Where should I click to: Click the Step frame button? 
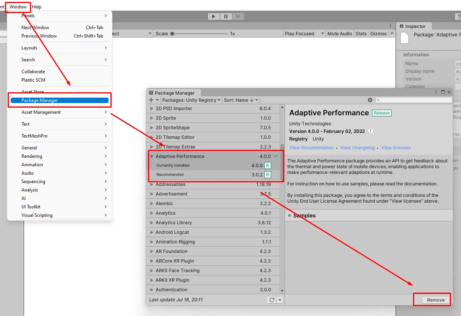[238, 16]
